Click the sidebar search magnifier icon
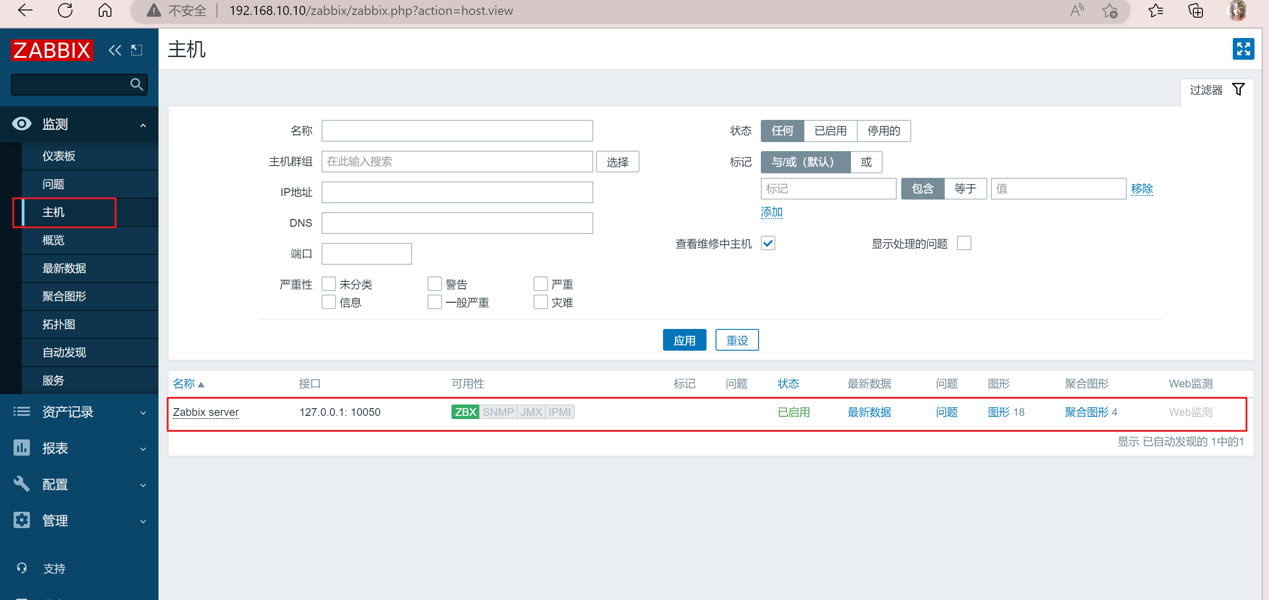1269x600 pixels. 136,85
